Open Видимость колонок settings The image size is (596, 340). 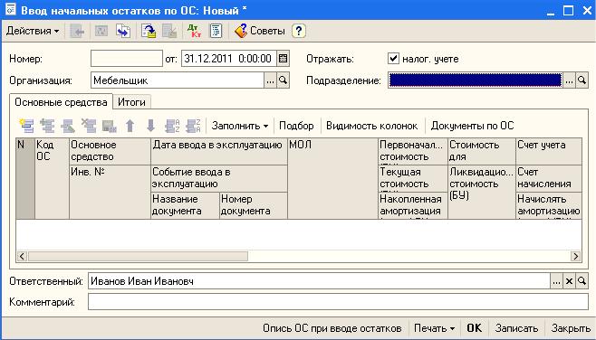point(371,126)
